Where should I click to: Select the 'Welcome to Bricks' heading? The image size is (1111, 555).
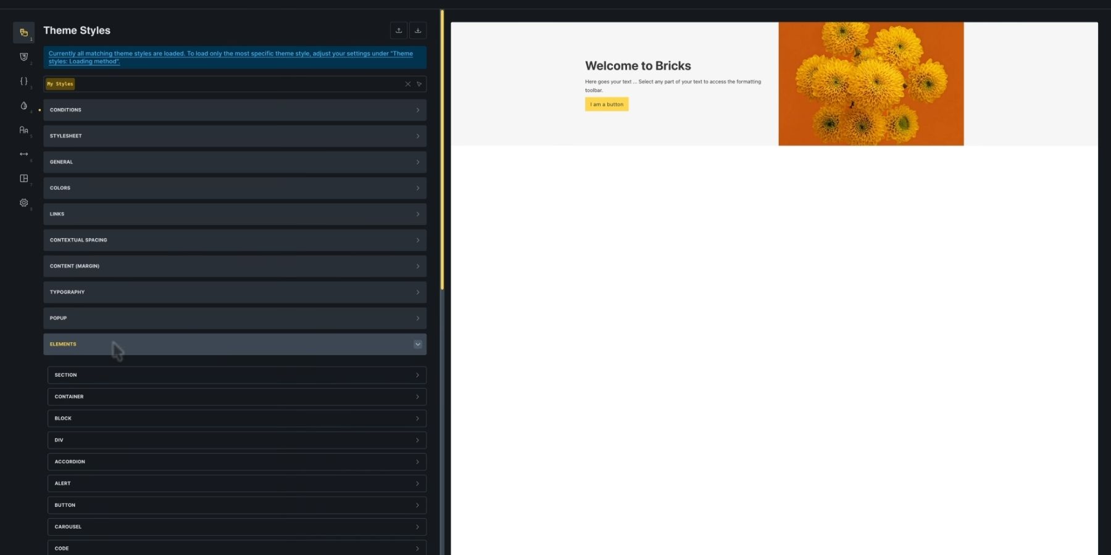click(638, 65)
